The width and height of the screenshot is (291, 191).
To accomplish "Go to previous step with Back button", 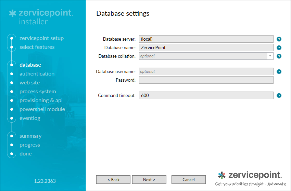I will [113, 179].
